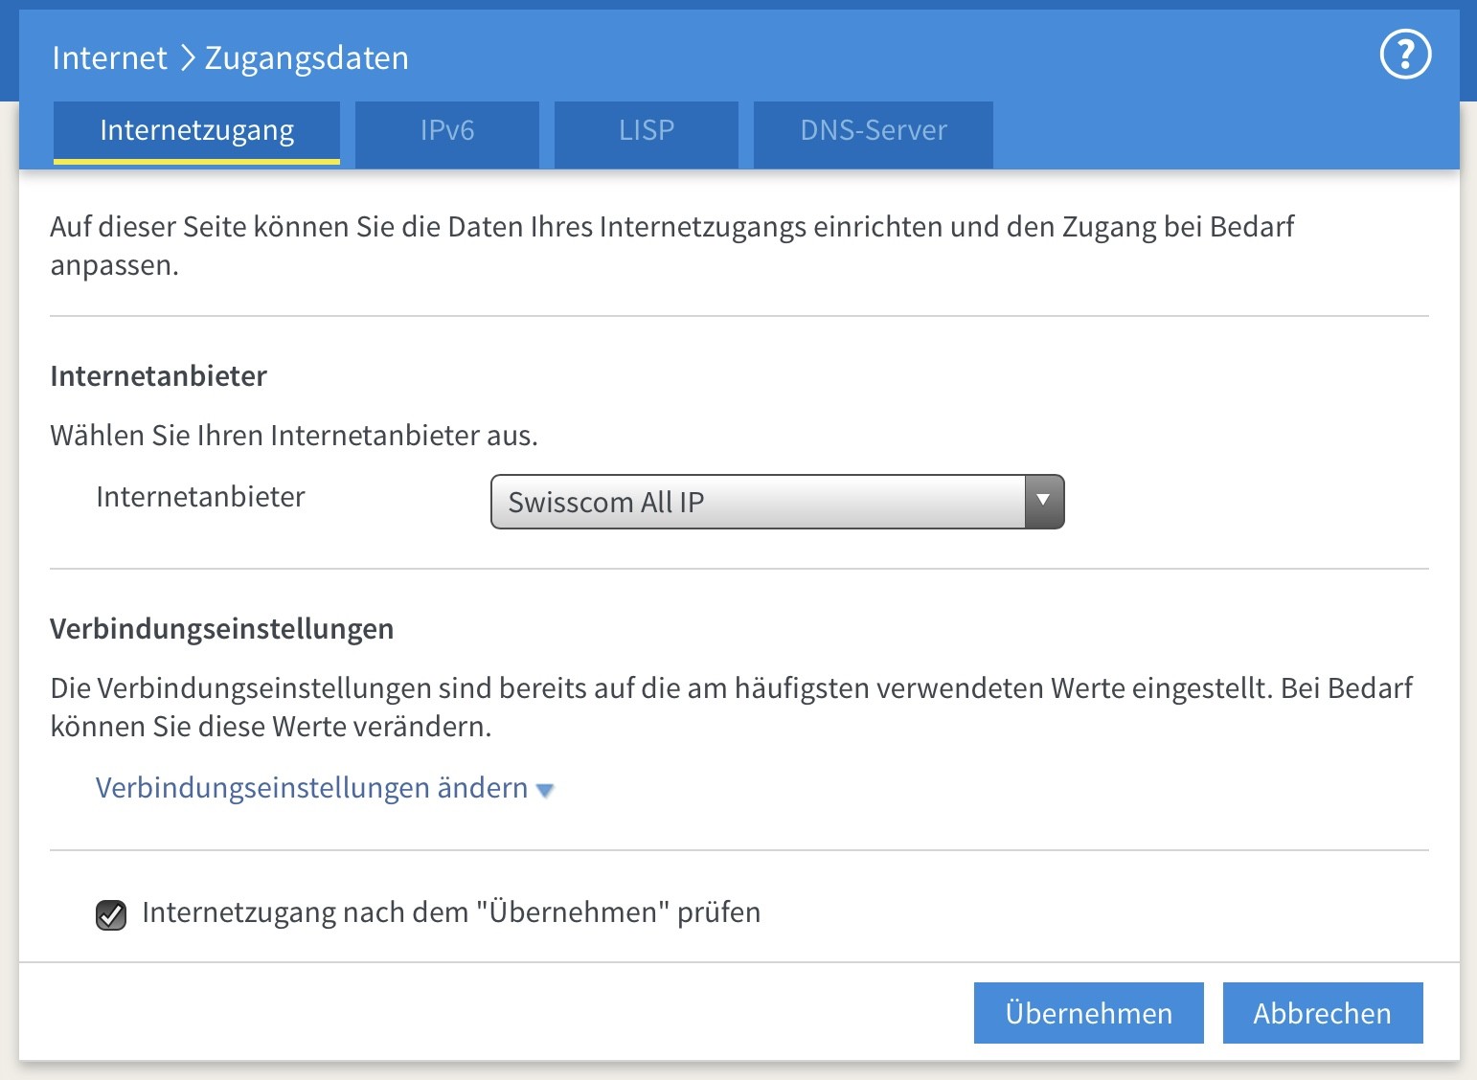Uncheck the Internetzugang prüfen checkbox

pos(111,915)
